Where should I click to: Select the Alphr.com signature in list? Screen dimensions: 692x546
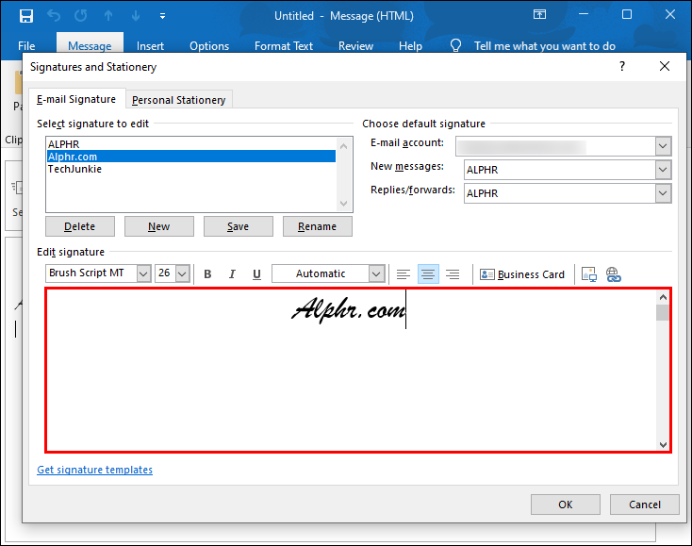(191, 157)
